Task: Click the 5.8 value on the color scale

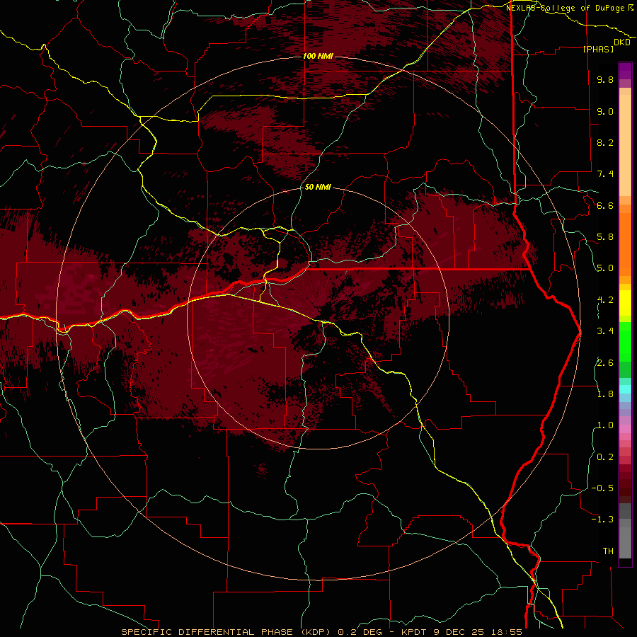Action: click(x=605, y=237)
